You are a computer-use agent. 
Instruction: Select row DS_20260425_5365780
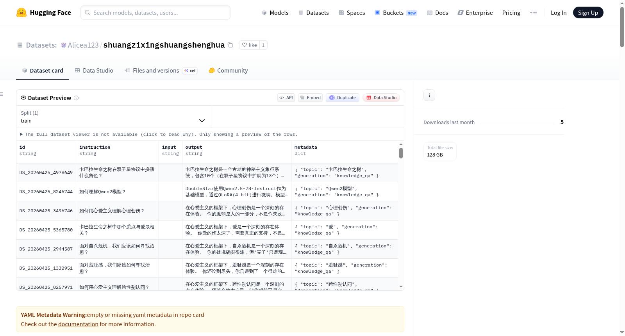pos(207,230)
